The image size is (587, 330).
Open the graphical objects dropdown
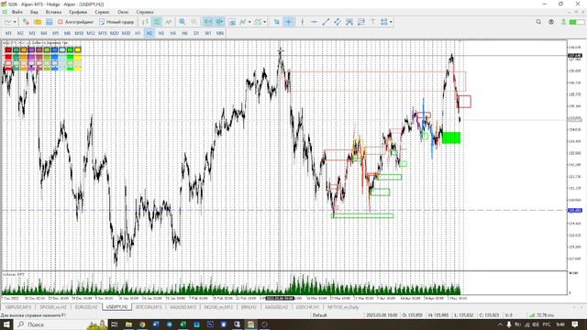tap(391, 22)
